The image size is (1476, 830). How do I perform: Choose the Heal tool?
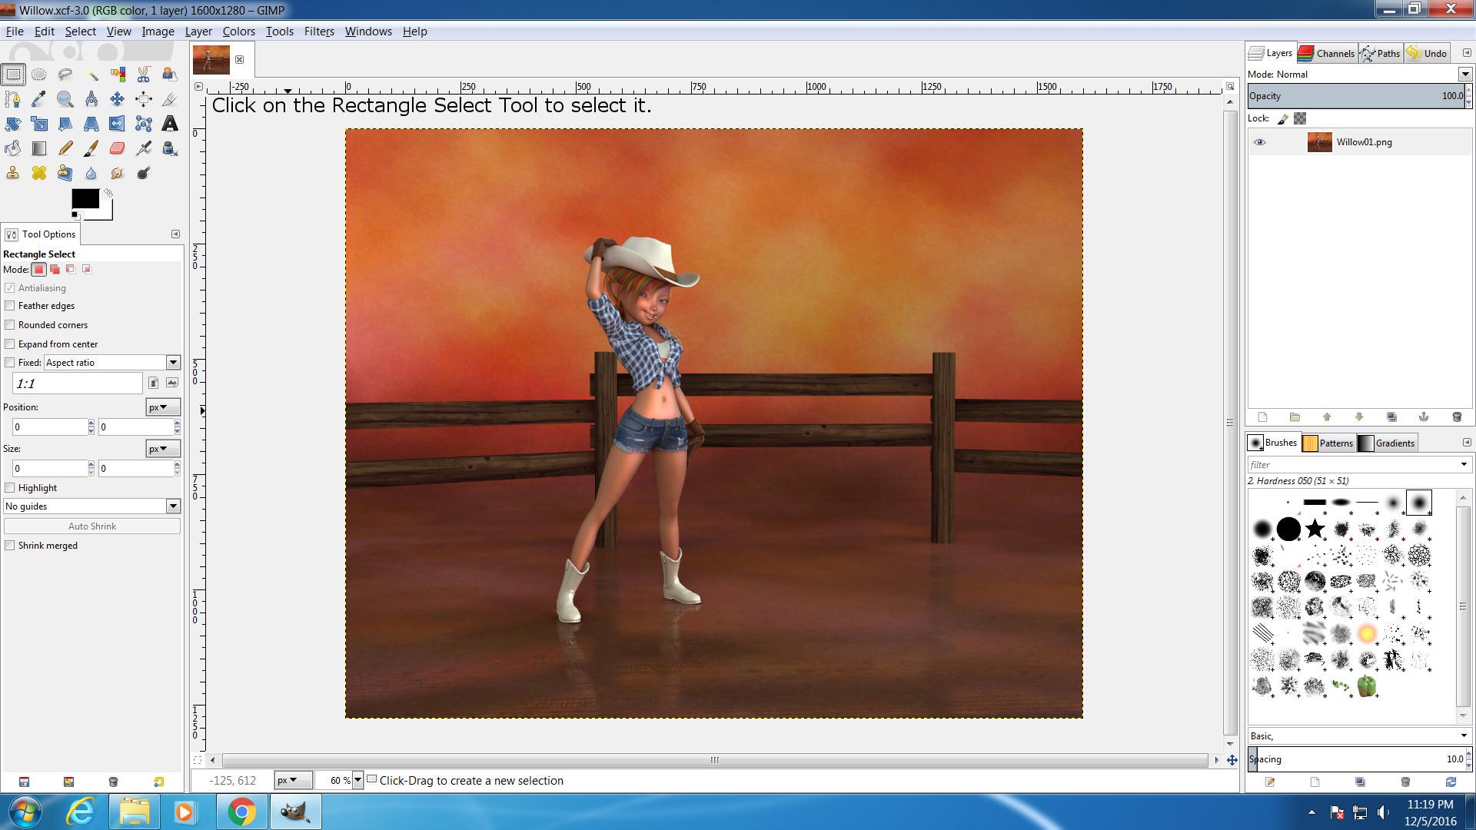38,173
